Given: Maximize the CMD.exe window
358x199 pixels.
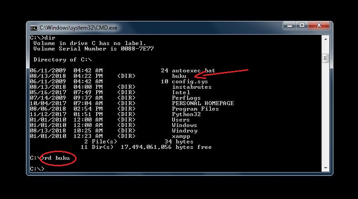Looking at the screenshot, I should [302, 26].
